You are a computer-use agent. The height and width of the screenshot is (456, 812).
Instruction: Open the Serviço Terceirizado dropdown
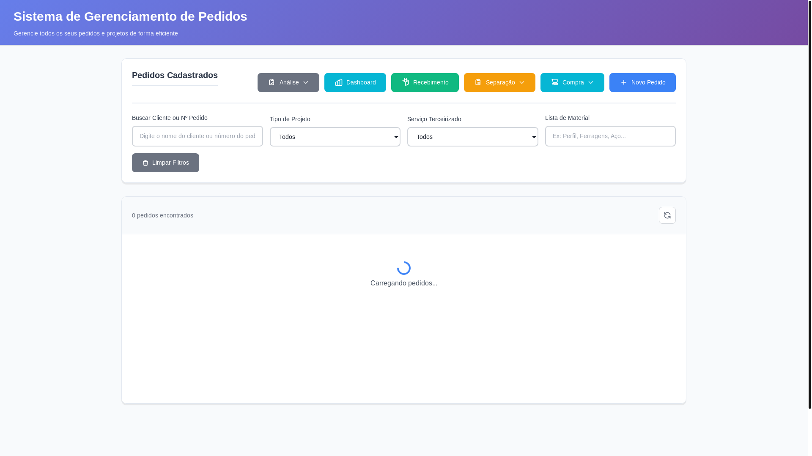tap(472, 137)
